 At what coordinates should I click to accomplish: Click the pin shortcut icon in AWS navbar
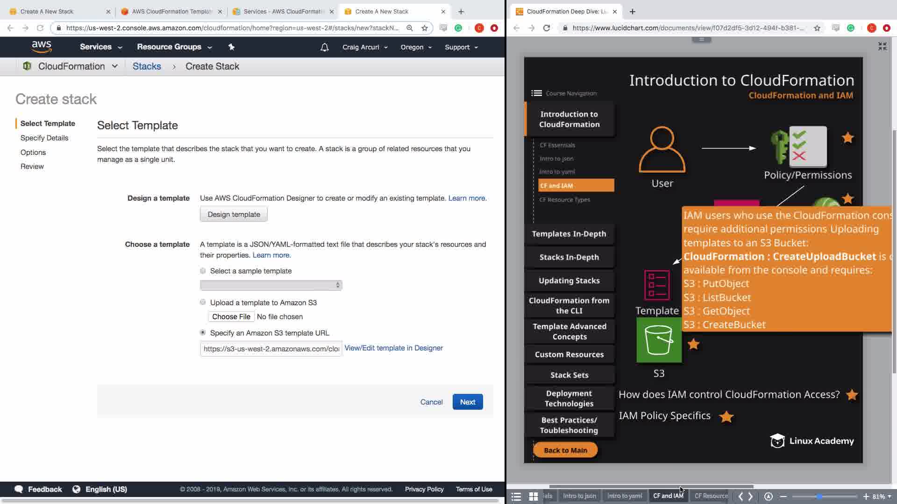231,47
